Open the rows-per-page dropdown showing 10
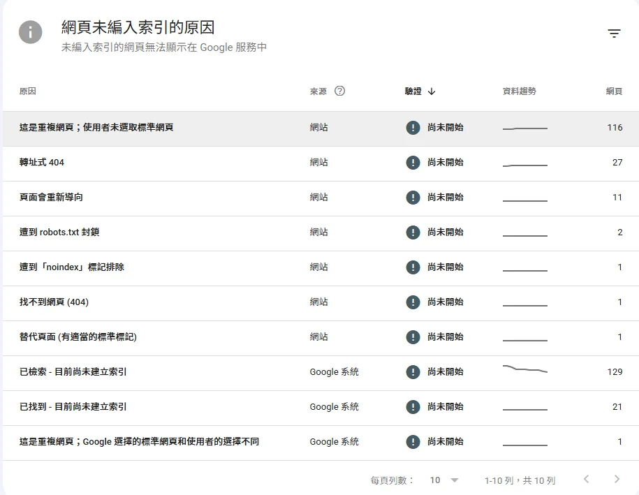The image size is (639, 495). coord(443,480)
